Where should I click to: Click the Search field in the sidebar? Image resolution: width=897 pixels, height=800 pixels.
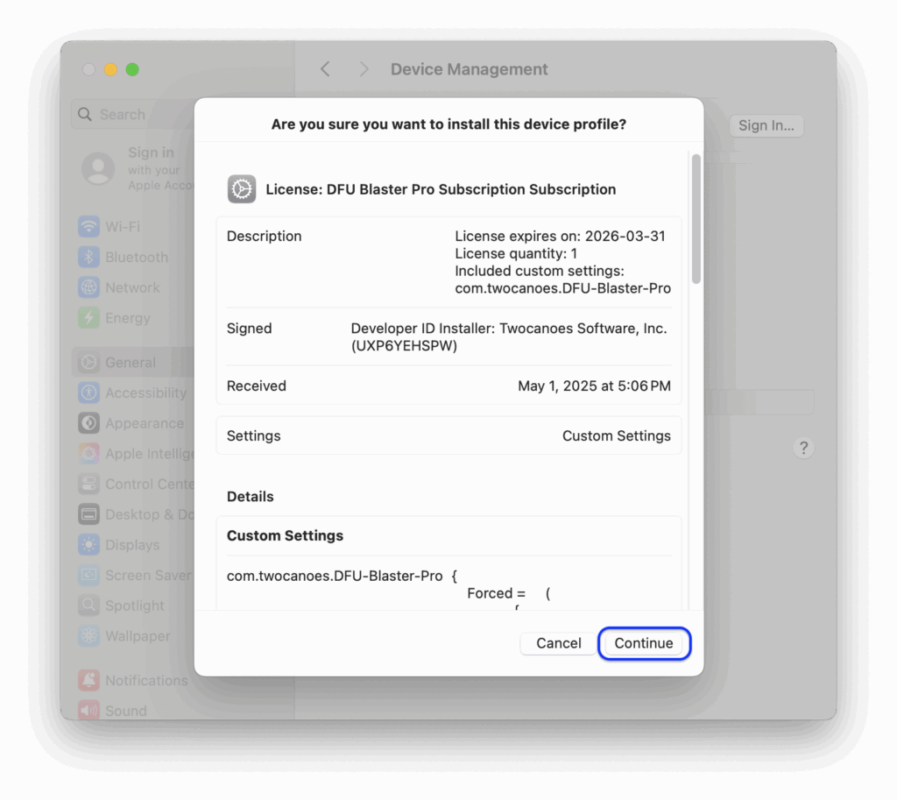134,115
